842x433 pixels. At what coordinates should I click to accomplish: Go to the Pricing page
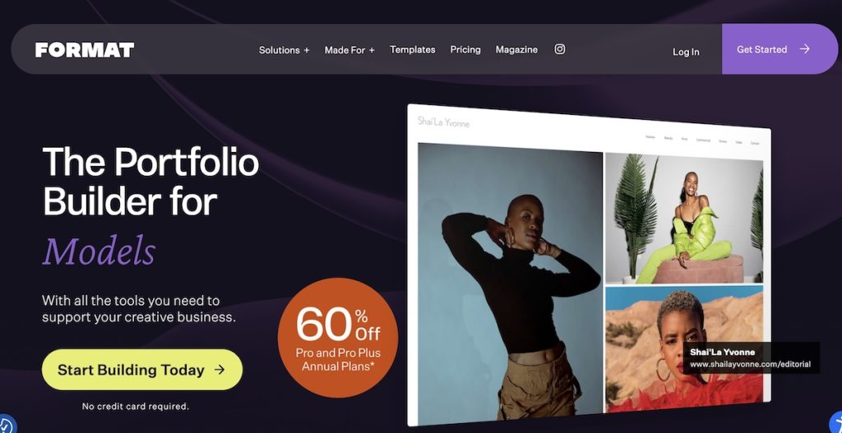tap(465, 49)
